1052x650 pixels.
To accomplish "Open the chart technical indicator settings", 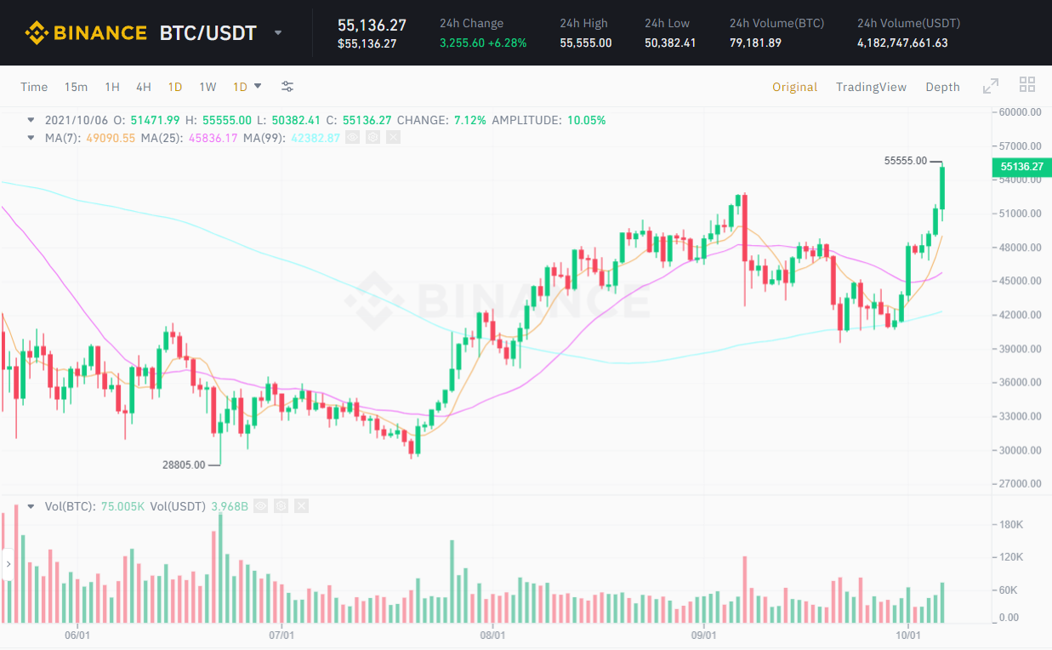I will (x=287, y=87).
